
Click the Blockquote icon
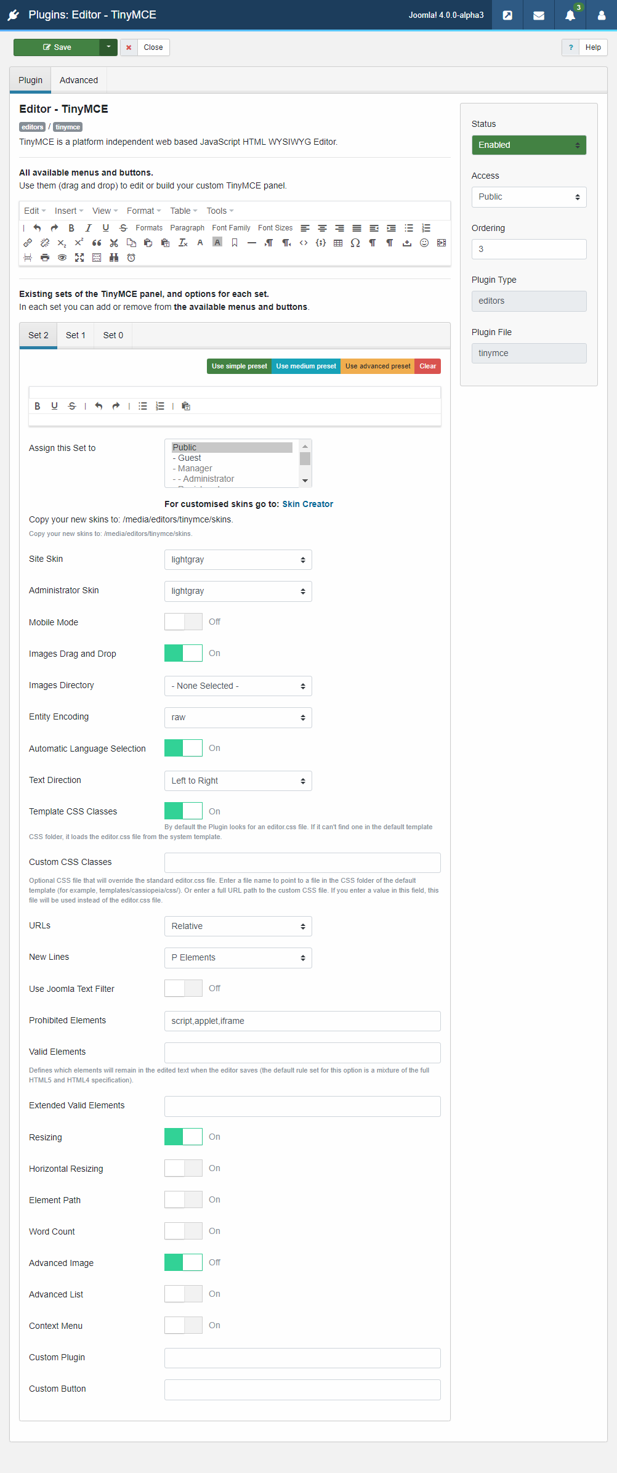97,243
